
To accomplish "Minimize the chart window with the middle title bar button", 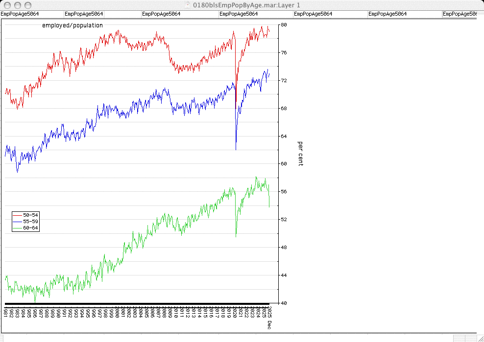I will click(18, 5).
